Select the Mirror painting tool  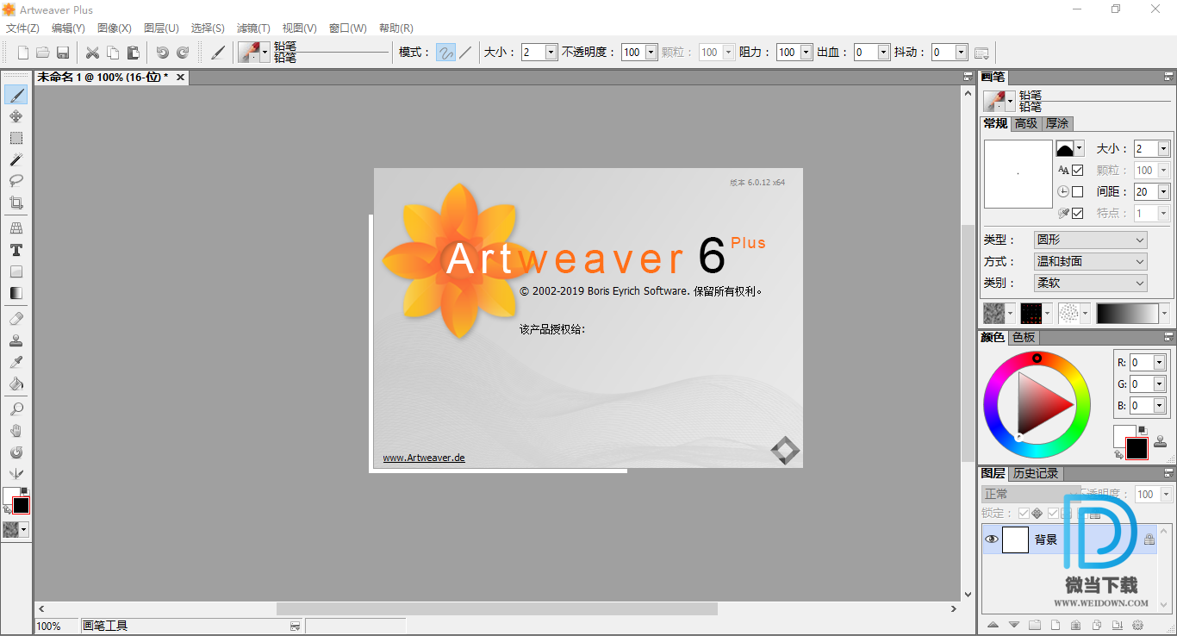tap(16, 474)
